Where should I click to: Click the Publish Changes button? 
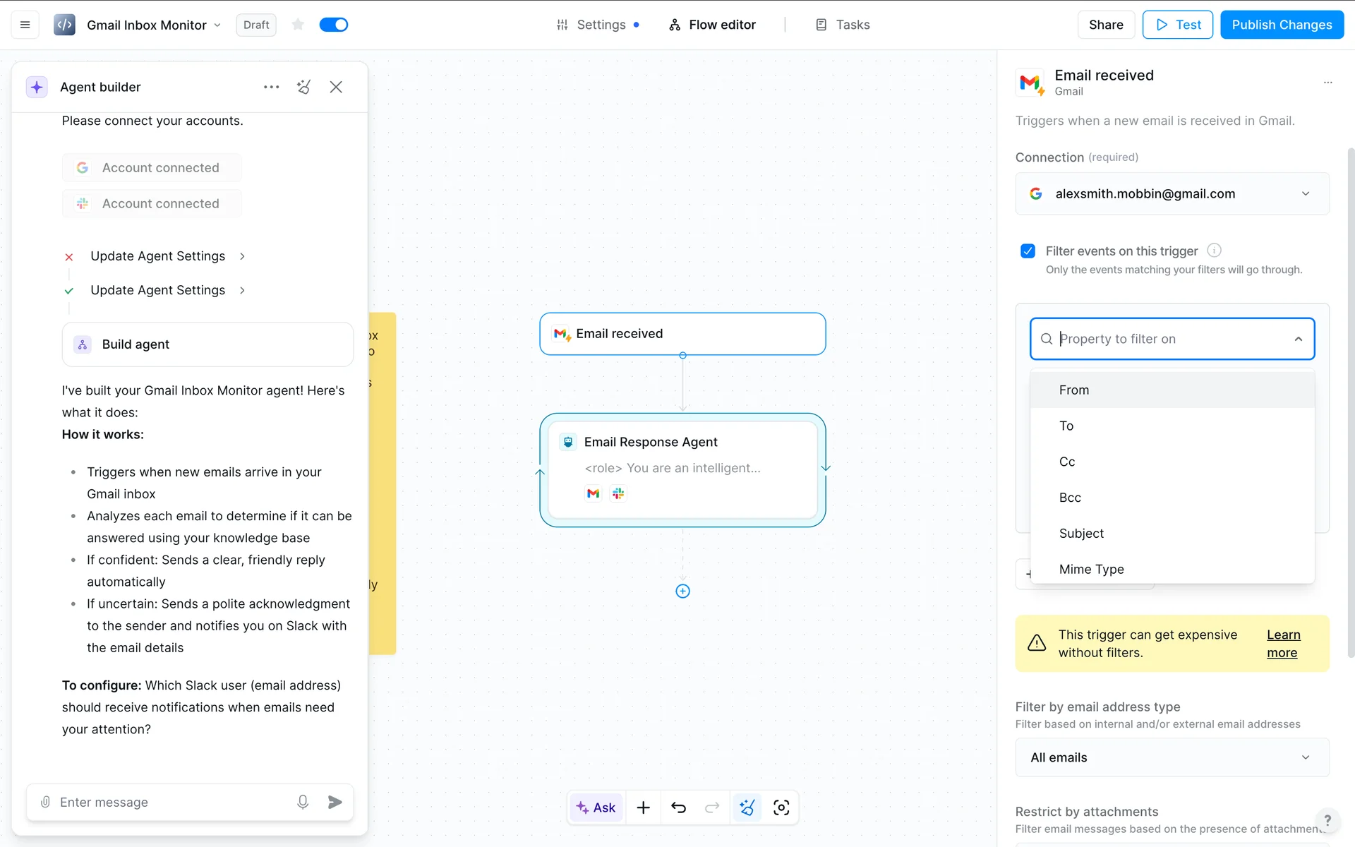point(1282,25)
